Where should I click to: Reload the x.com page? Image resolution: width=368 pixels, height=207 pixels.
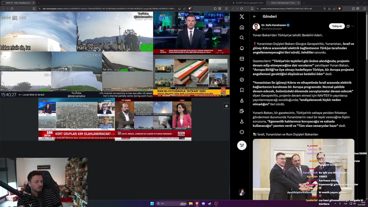point(241,9)
